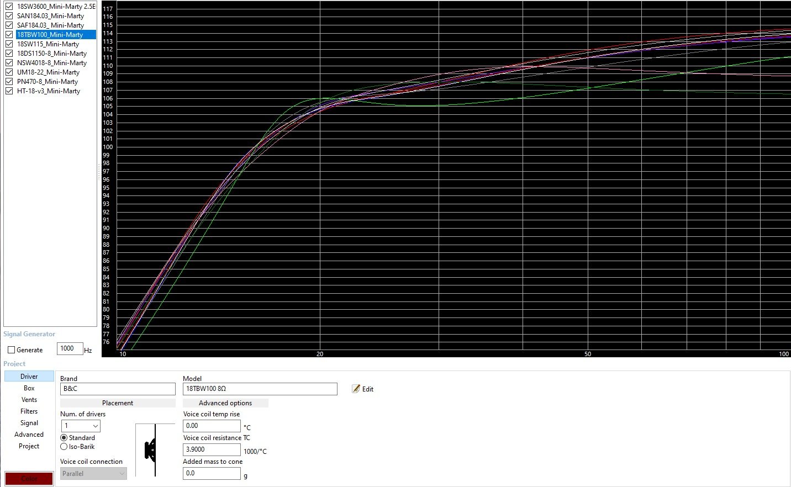Toggle the UM18-22_Mini-Marty checkbox
The height and width of the screenshot is (487, 791).
(x=9, y=72)
